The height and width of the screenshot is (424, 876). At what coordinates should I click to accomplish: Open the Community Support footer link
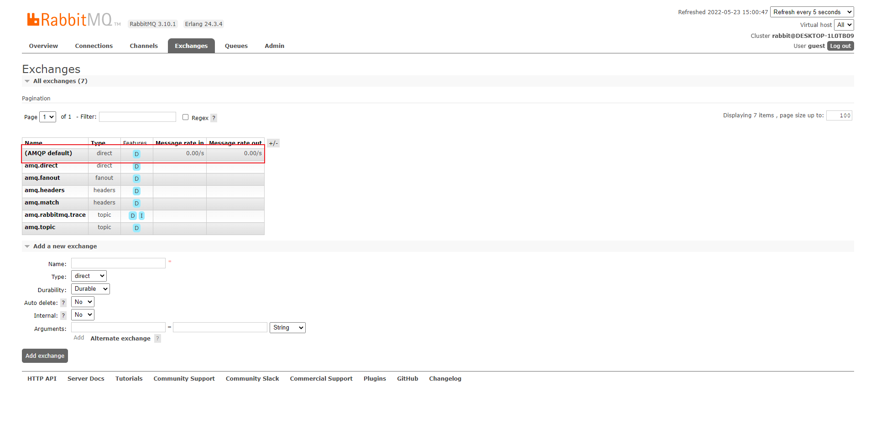tap(184, 378)
